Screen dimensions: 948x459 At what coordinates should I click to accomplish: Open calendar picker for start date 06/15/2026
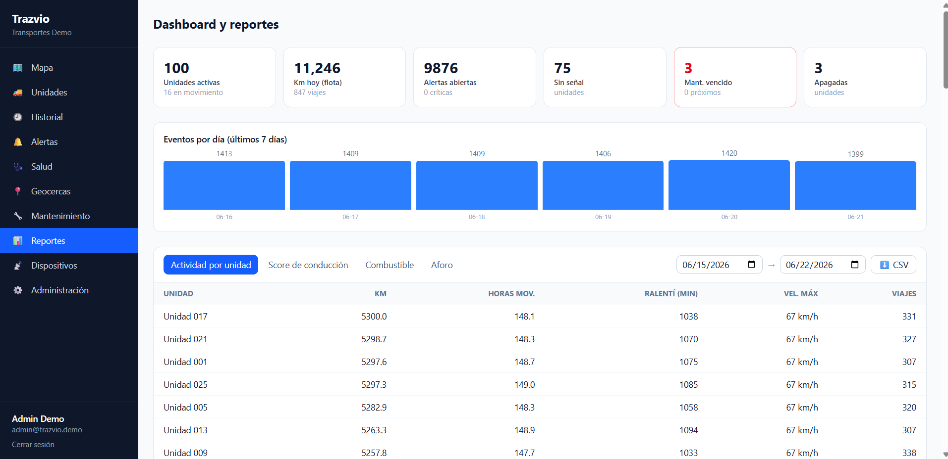coord(751,265)
